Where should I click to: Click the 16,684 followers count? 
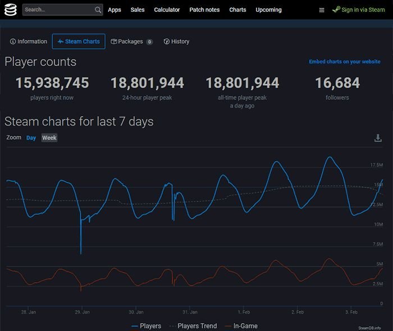coord(337,83)
